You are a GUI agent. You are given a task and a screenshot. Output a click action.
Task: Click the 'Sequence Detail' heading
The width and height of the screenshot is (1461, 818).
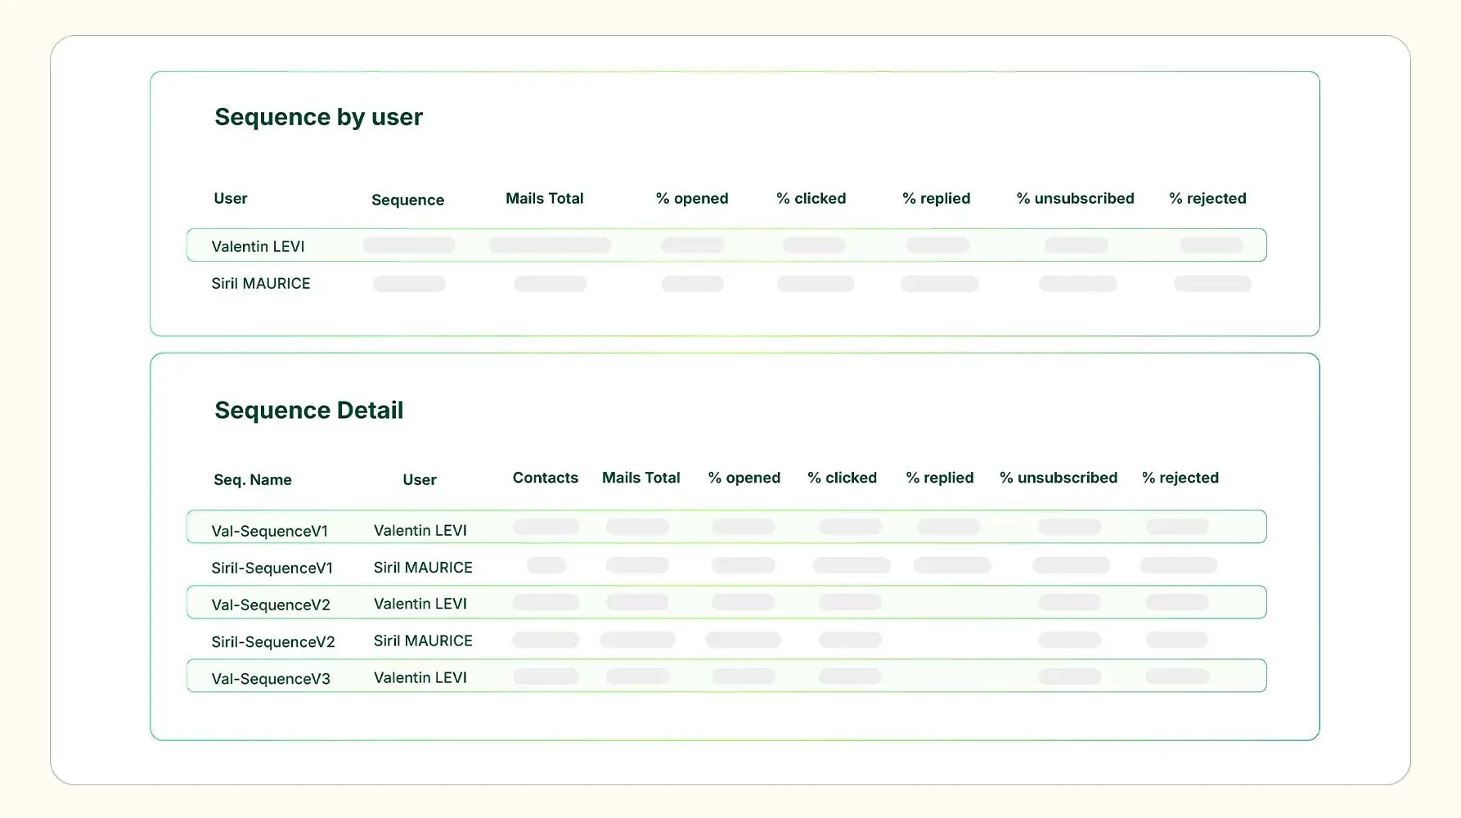(308, 410)
